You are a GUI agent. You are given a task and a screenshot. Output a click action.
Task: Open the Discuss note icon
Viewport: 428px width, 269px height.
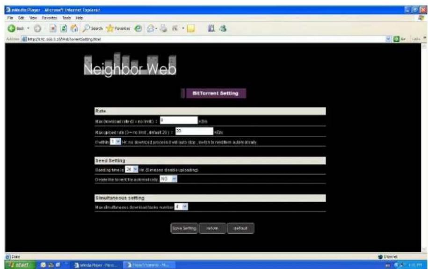[x=191, y=28]
